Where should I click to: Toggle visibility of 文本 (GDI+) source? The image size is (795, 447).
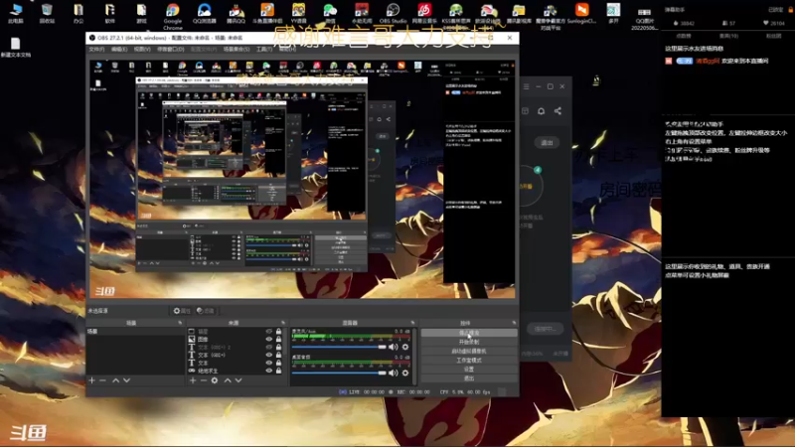269,355
